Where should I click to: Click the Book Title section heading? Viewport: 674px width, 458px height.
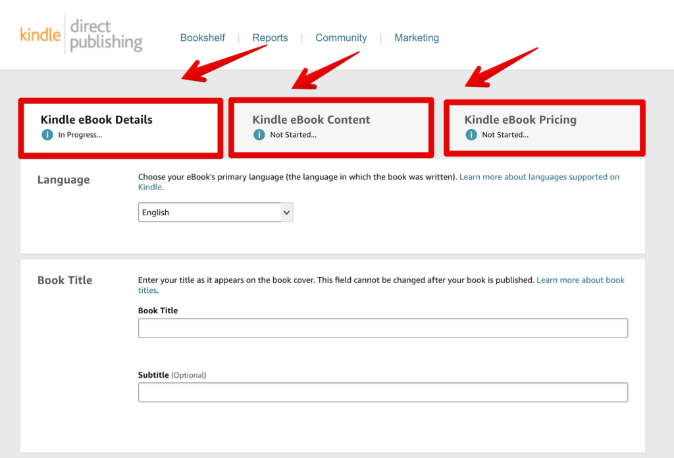click(x=65, y=280)
